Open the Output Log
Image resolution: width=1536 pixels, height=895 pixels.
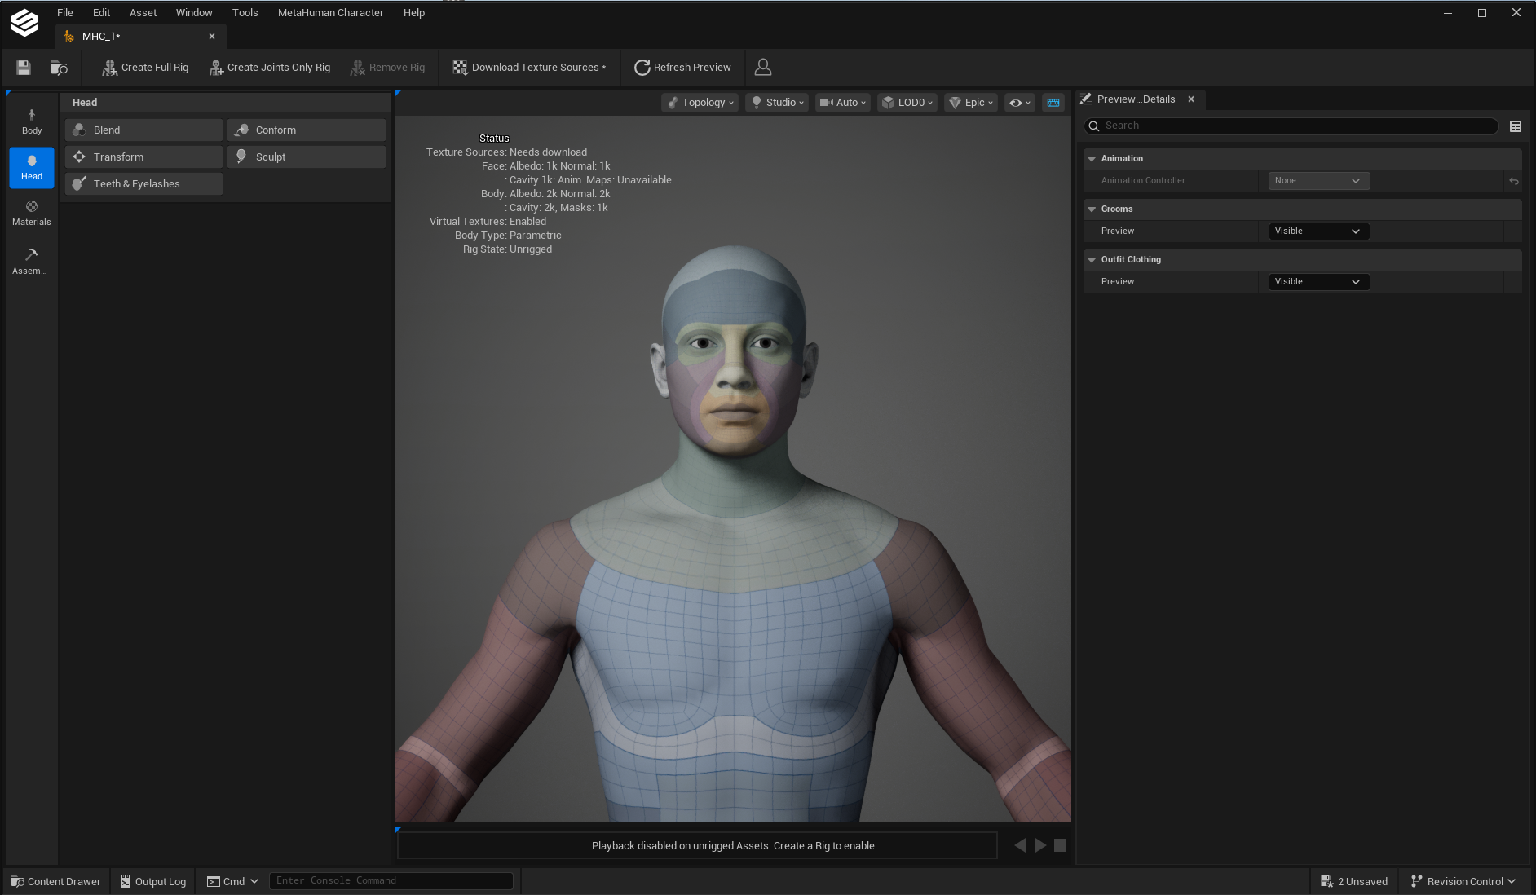(x=153, y=882)
